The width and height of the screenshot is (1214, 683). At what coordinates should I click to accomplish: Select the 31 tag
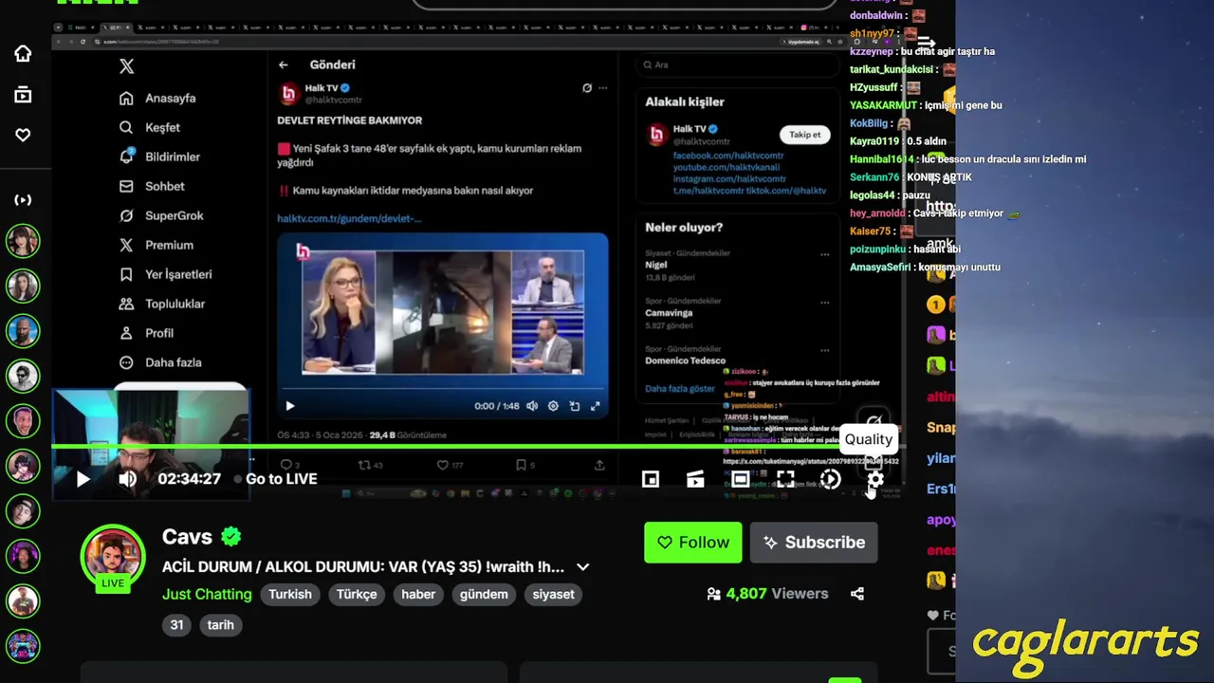176,625
